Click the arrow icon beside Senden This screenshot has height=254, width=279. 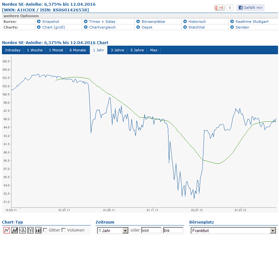coord(232,27)
